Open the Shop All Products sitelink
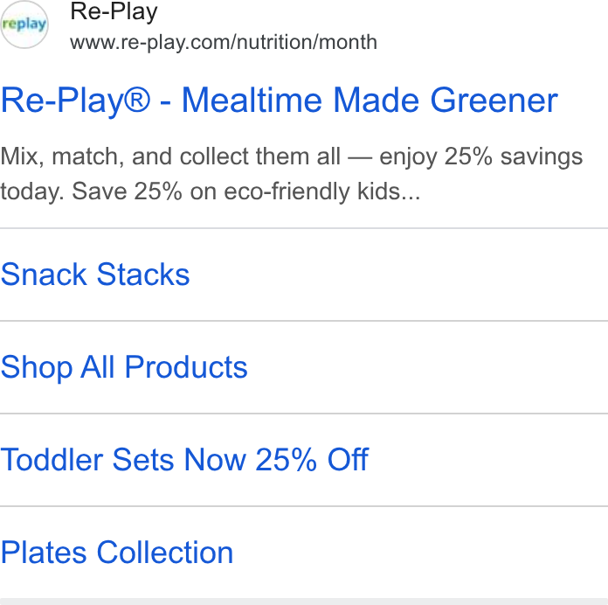608x605 pixels. [124, 367]
